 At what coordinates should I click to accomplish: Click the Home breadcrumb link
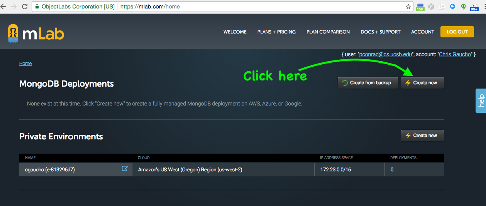click(x=25, y=64)
